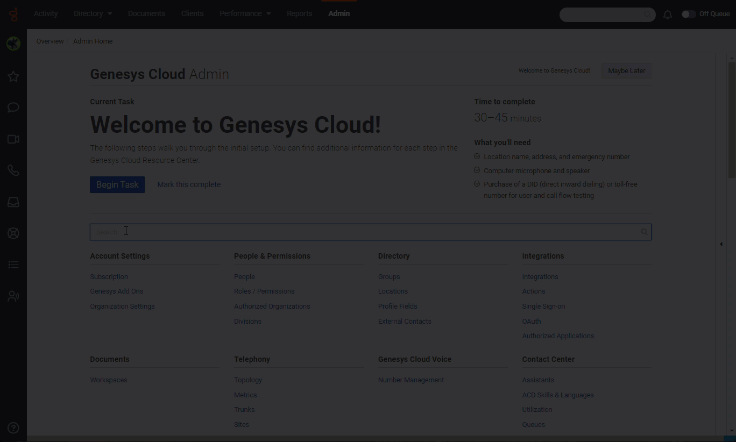Open the Calls phone icon in the sidebar
The width and height of the screenshot is (736, 442).
click(x=13, y=170)
